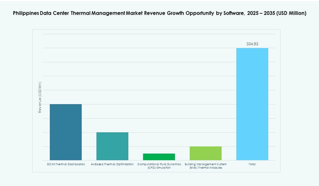Click the green CFD bar fill color
319x186 pixels.
pyautogui.click(x=159, y=156)
